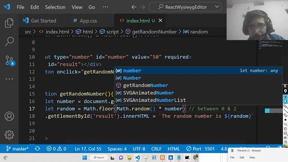Change line endings via CRLF
288x162 pixels.
(x=156, y=148)
